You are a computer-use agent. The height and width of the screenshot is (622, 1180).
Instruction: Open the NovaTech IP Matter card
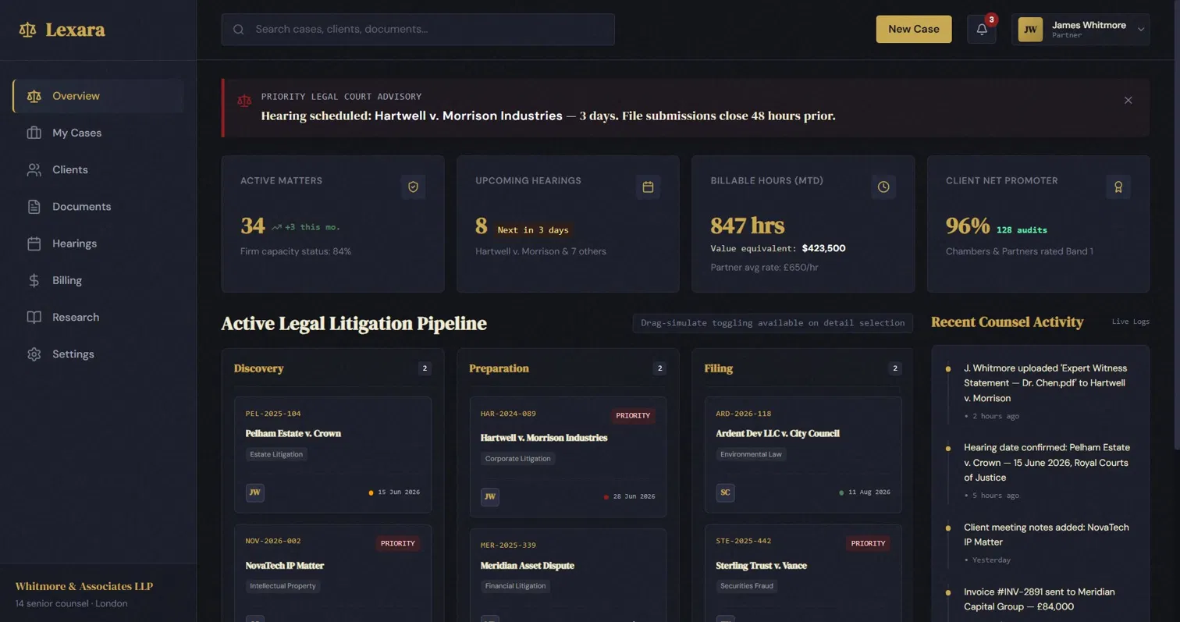[332, 574]
